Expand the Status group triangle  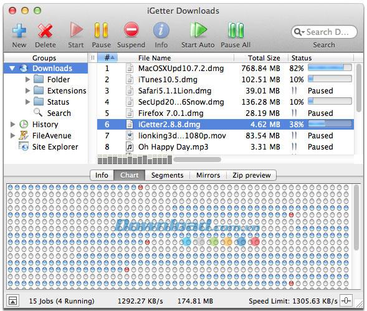point(27,102)
